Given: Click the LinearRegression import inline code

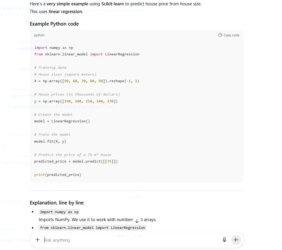Looking at the screenshot, I should [93, 228].
